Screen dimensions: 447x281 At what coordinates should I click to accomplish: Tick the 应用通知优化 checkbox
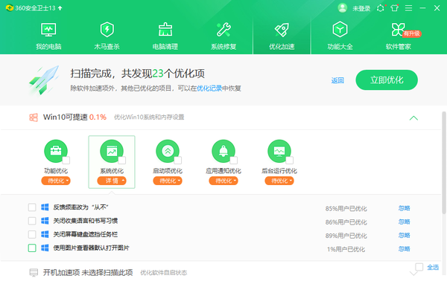coord(234,161)
